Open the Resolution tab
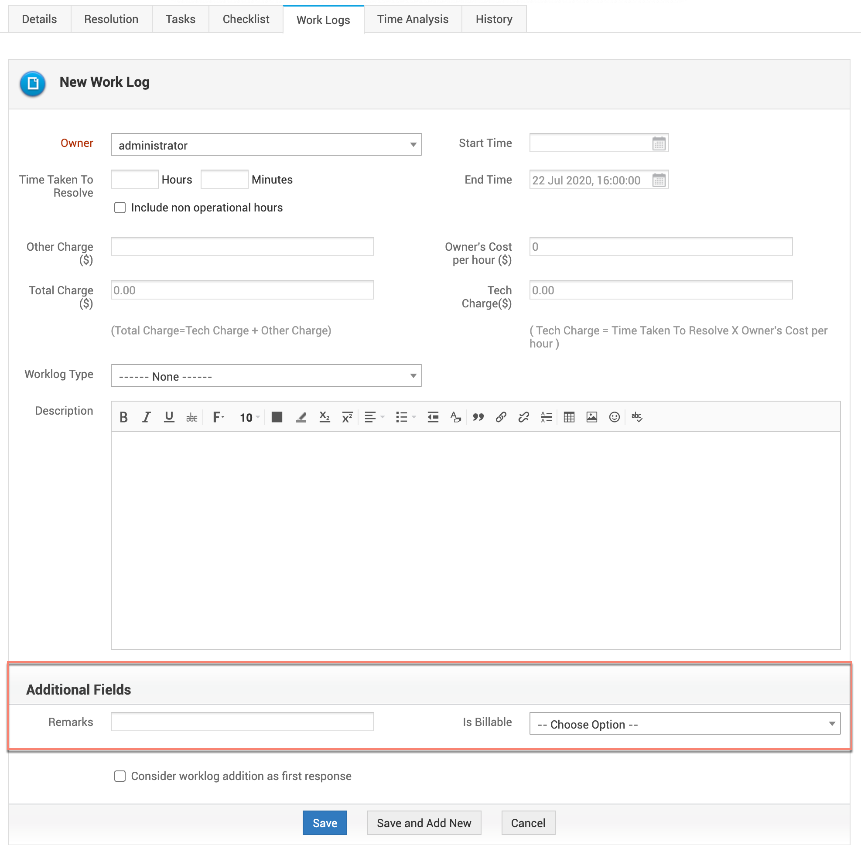This screenshot has width=861, height=845. (111, 19)
